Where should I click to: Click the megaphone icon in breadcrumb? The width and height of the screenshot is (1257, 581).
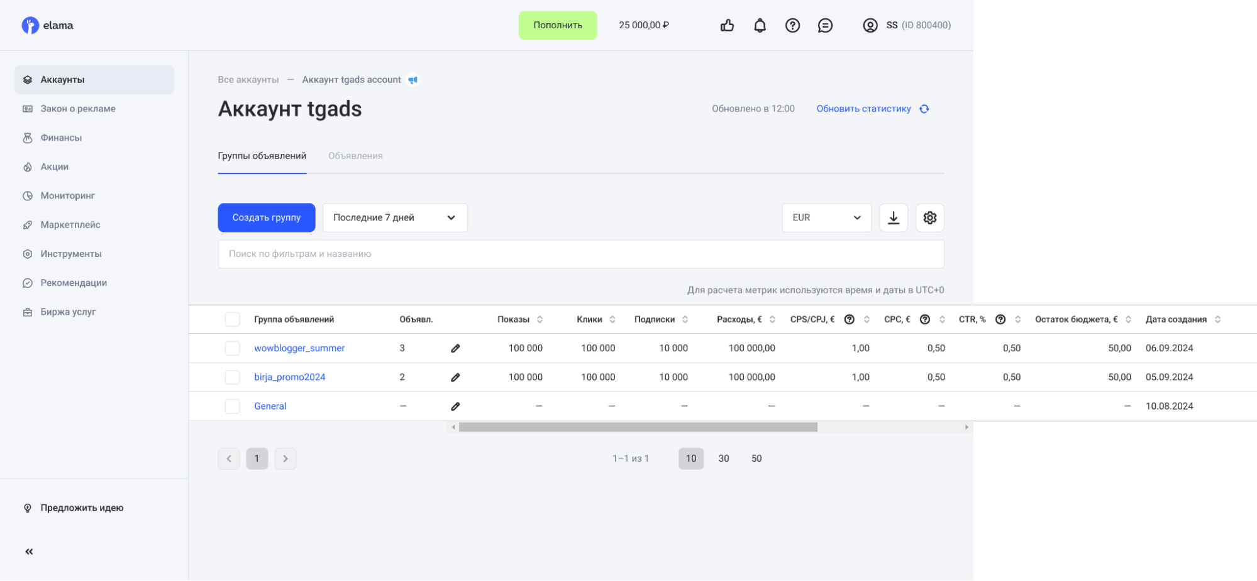click(413, 80)
